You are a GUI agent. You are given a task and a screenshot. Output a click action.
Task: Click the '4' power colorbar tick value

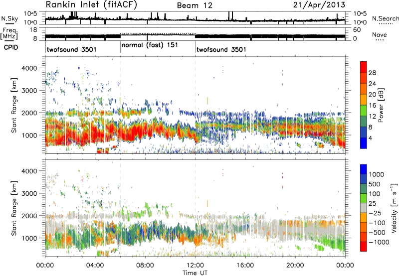(x=371, y=138)
